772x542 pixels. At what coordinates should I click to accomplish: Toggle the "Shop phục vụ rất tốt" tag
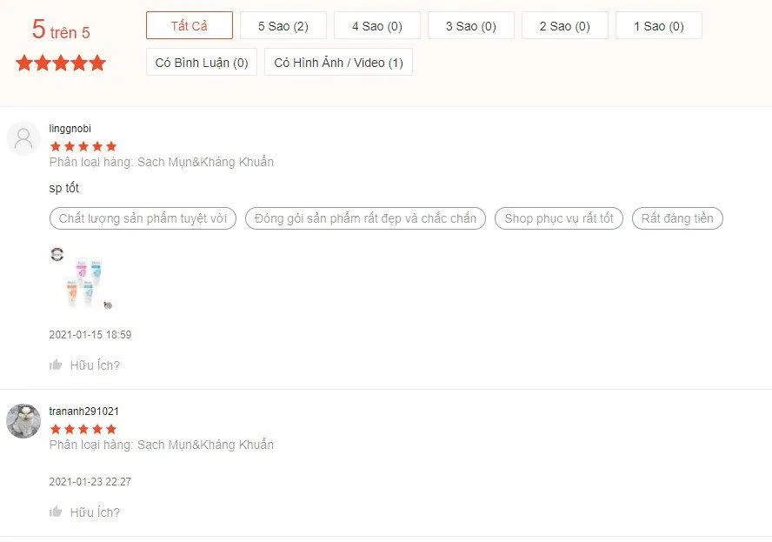tap(559, 218)
